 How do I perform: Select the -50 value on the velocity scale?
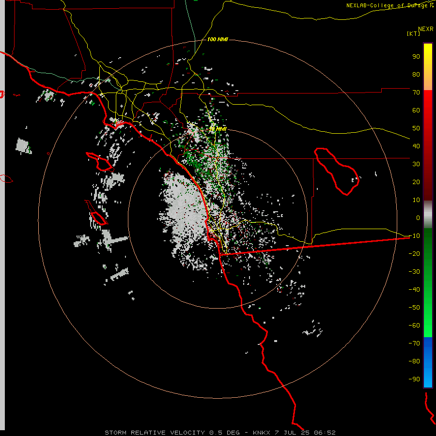coord(414,308)
